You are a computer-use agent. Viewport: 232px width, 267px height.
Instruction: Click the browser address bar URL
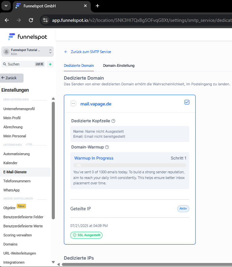point(142,20)
